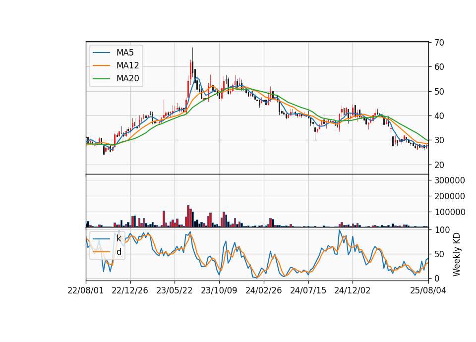Click the price axis value 50
Viewport: 476px width, 342px height.
(x=439, y=92)
